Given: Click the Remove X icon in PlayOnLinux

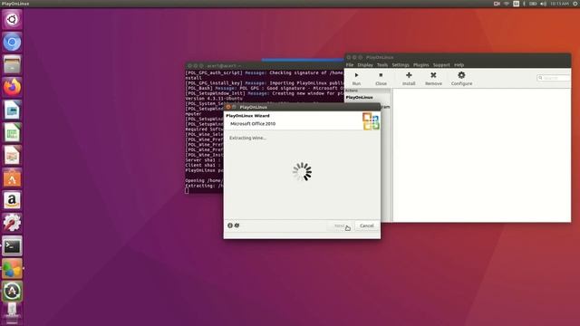Looking at the screenshot, I should click(433, 75).
